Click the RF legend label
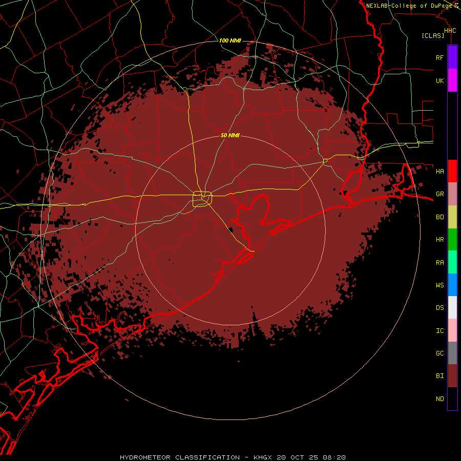This screenshot has width=461, height=461. tap(439, 58)
